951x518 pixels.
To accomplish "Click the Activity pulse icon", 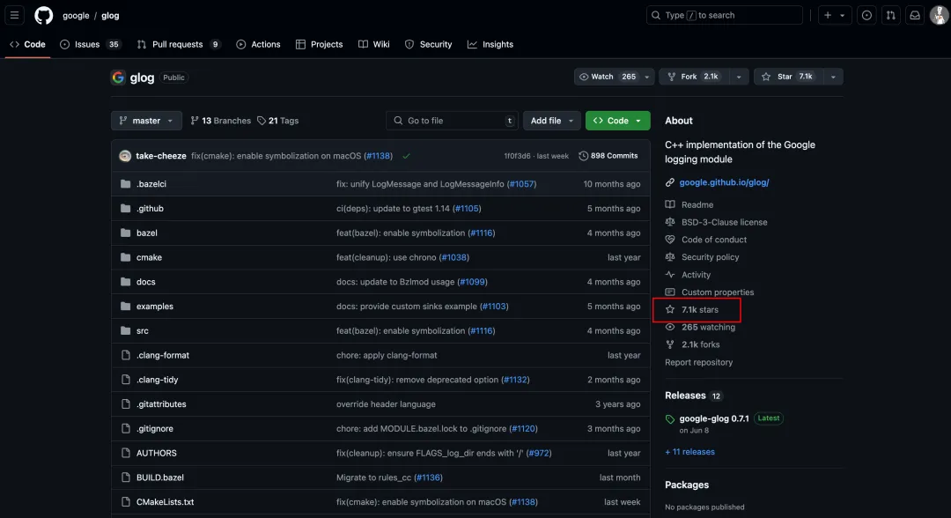I will 669,275.
